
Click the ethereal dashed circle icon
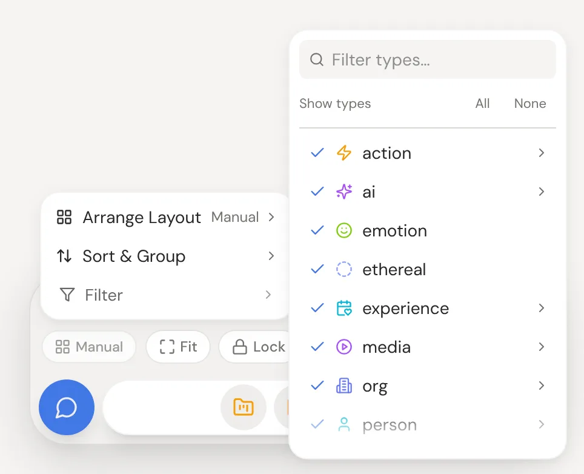point(343,269)
